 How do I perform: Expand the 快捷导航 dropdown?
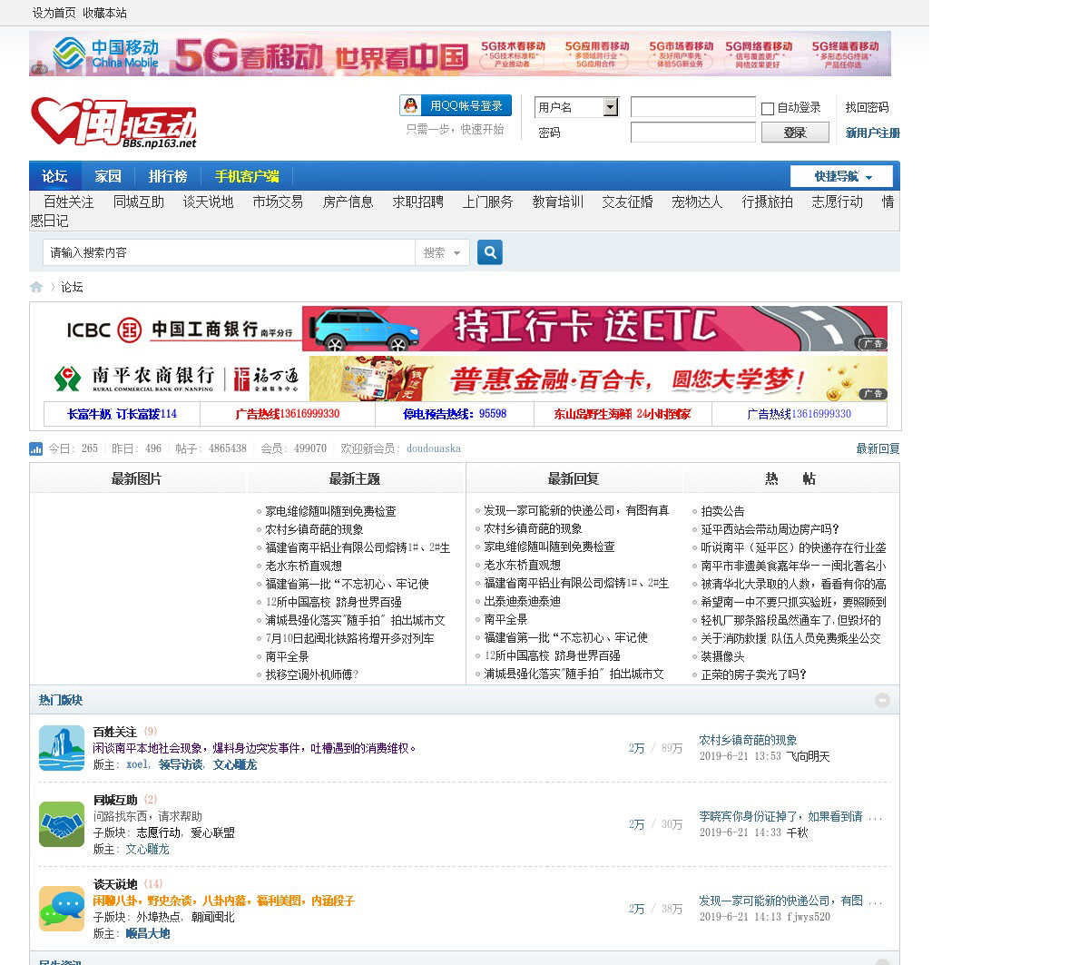(x=842, y=177)
